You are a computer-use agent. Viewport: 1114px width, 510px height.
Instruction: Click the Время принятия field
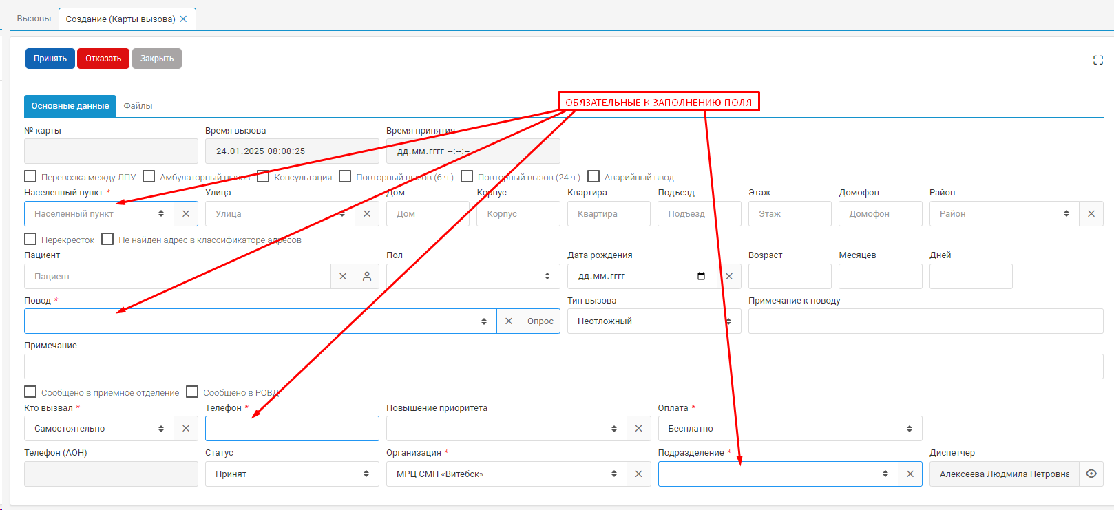click(473, 151)
